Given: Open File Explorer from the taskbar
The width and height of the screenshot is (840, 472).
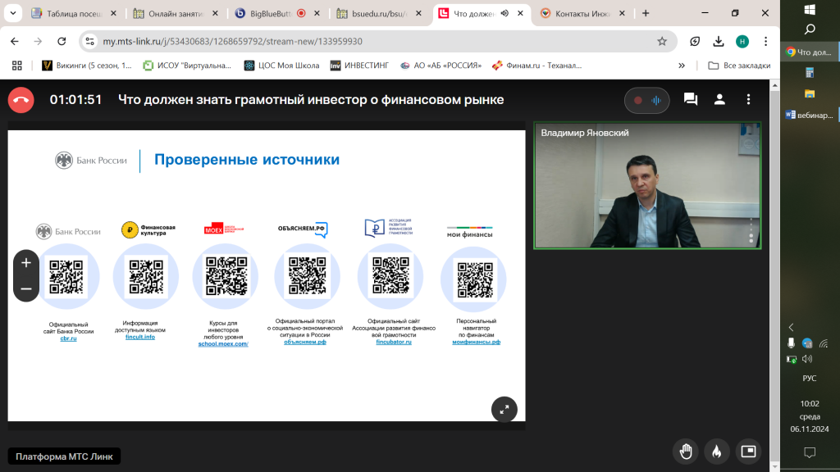Looking at the screenshot, I should tap(810, 94).
